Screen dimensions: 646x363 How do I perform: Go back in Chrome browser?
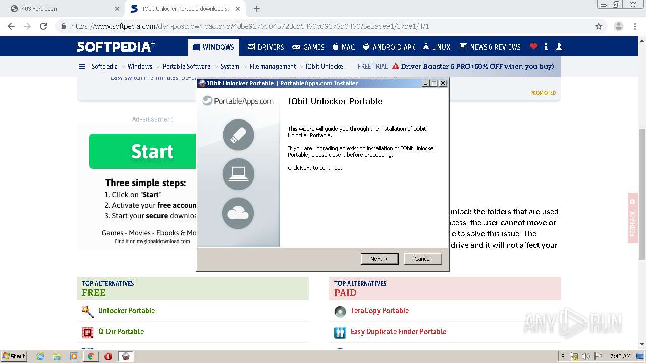click(x=11, y=26)
